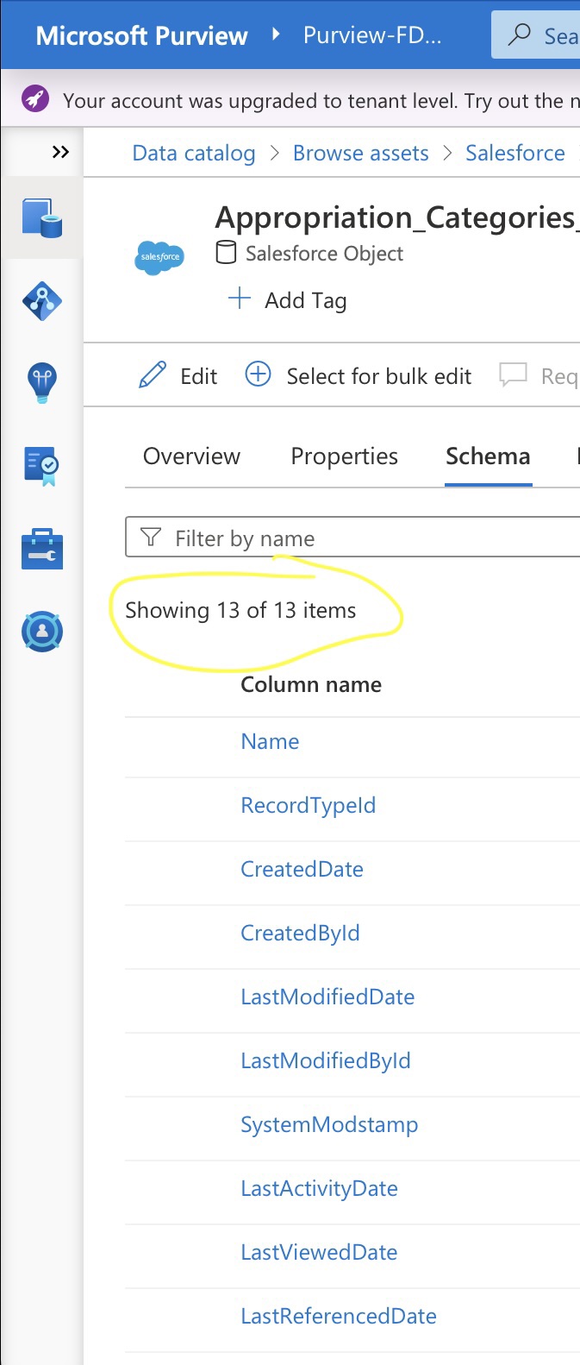Go to Salesforce breadcrumb

[x=515, y=153]
